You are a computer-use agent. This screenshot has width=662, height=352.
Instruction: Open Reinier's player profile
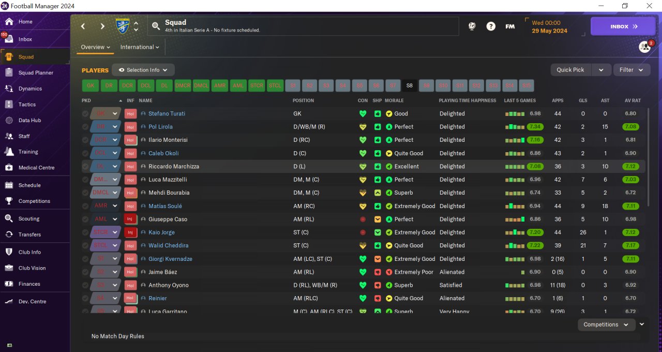[157, 298]
